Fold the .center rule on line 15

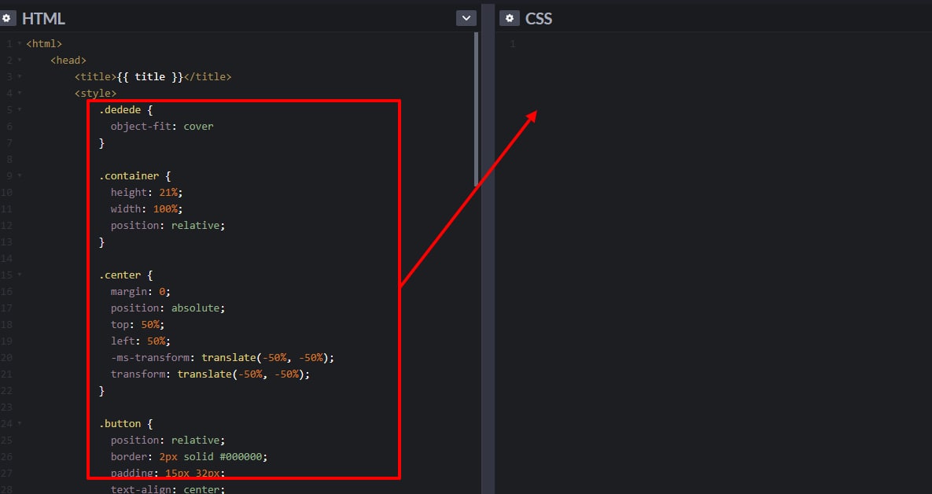[19, 275]
